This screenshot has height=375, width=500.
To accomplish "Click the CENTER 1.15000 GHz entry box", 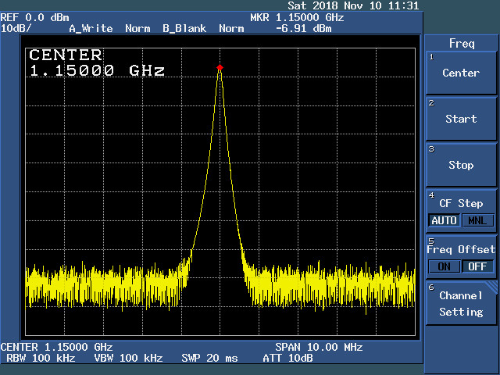I will pyautogui.click(x=97, y=63).
